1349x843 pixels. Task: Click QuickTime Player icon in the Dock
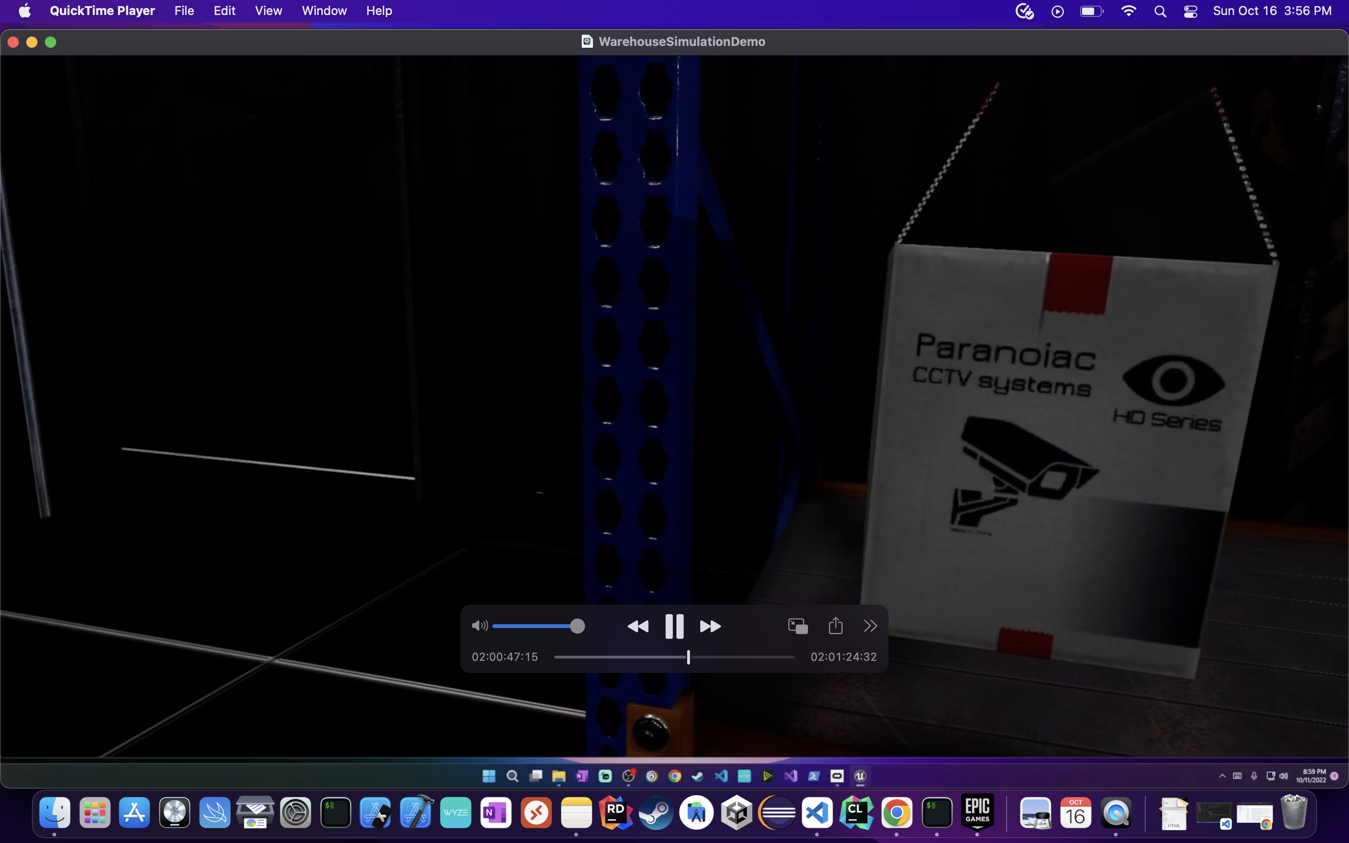pos(1115,813)
